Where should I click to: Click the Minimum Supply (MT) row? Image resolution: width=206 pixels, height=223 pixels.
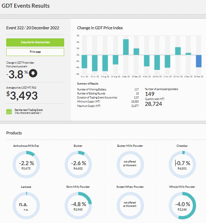point(108,101)
